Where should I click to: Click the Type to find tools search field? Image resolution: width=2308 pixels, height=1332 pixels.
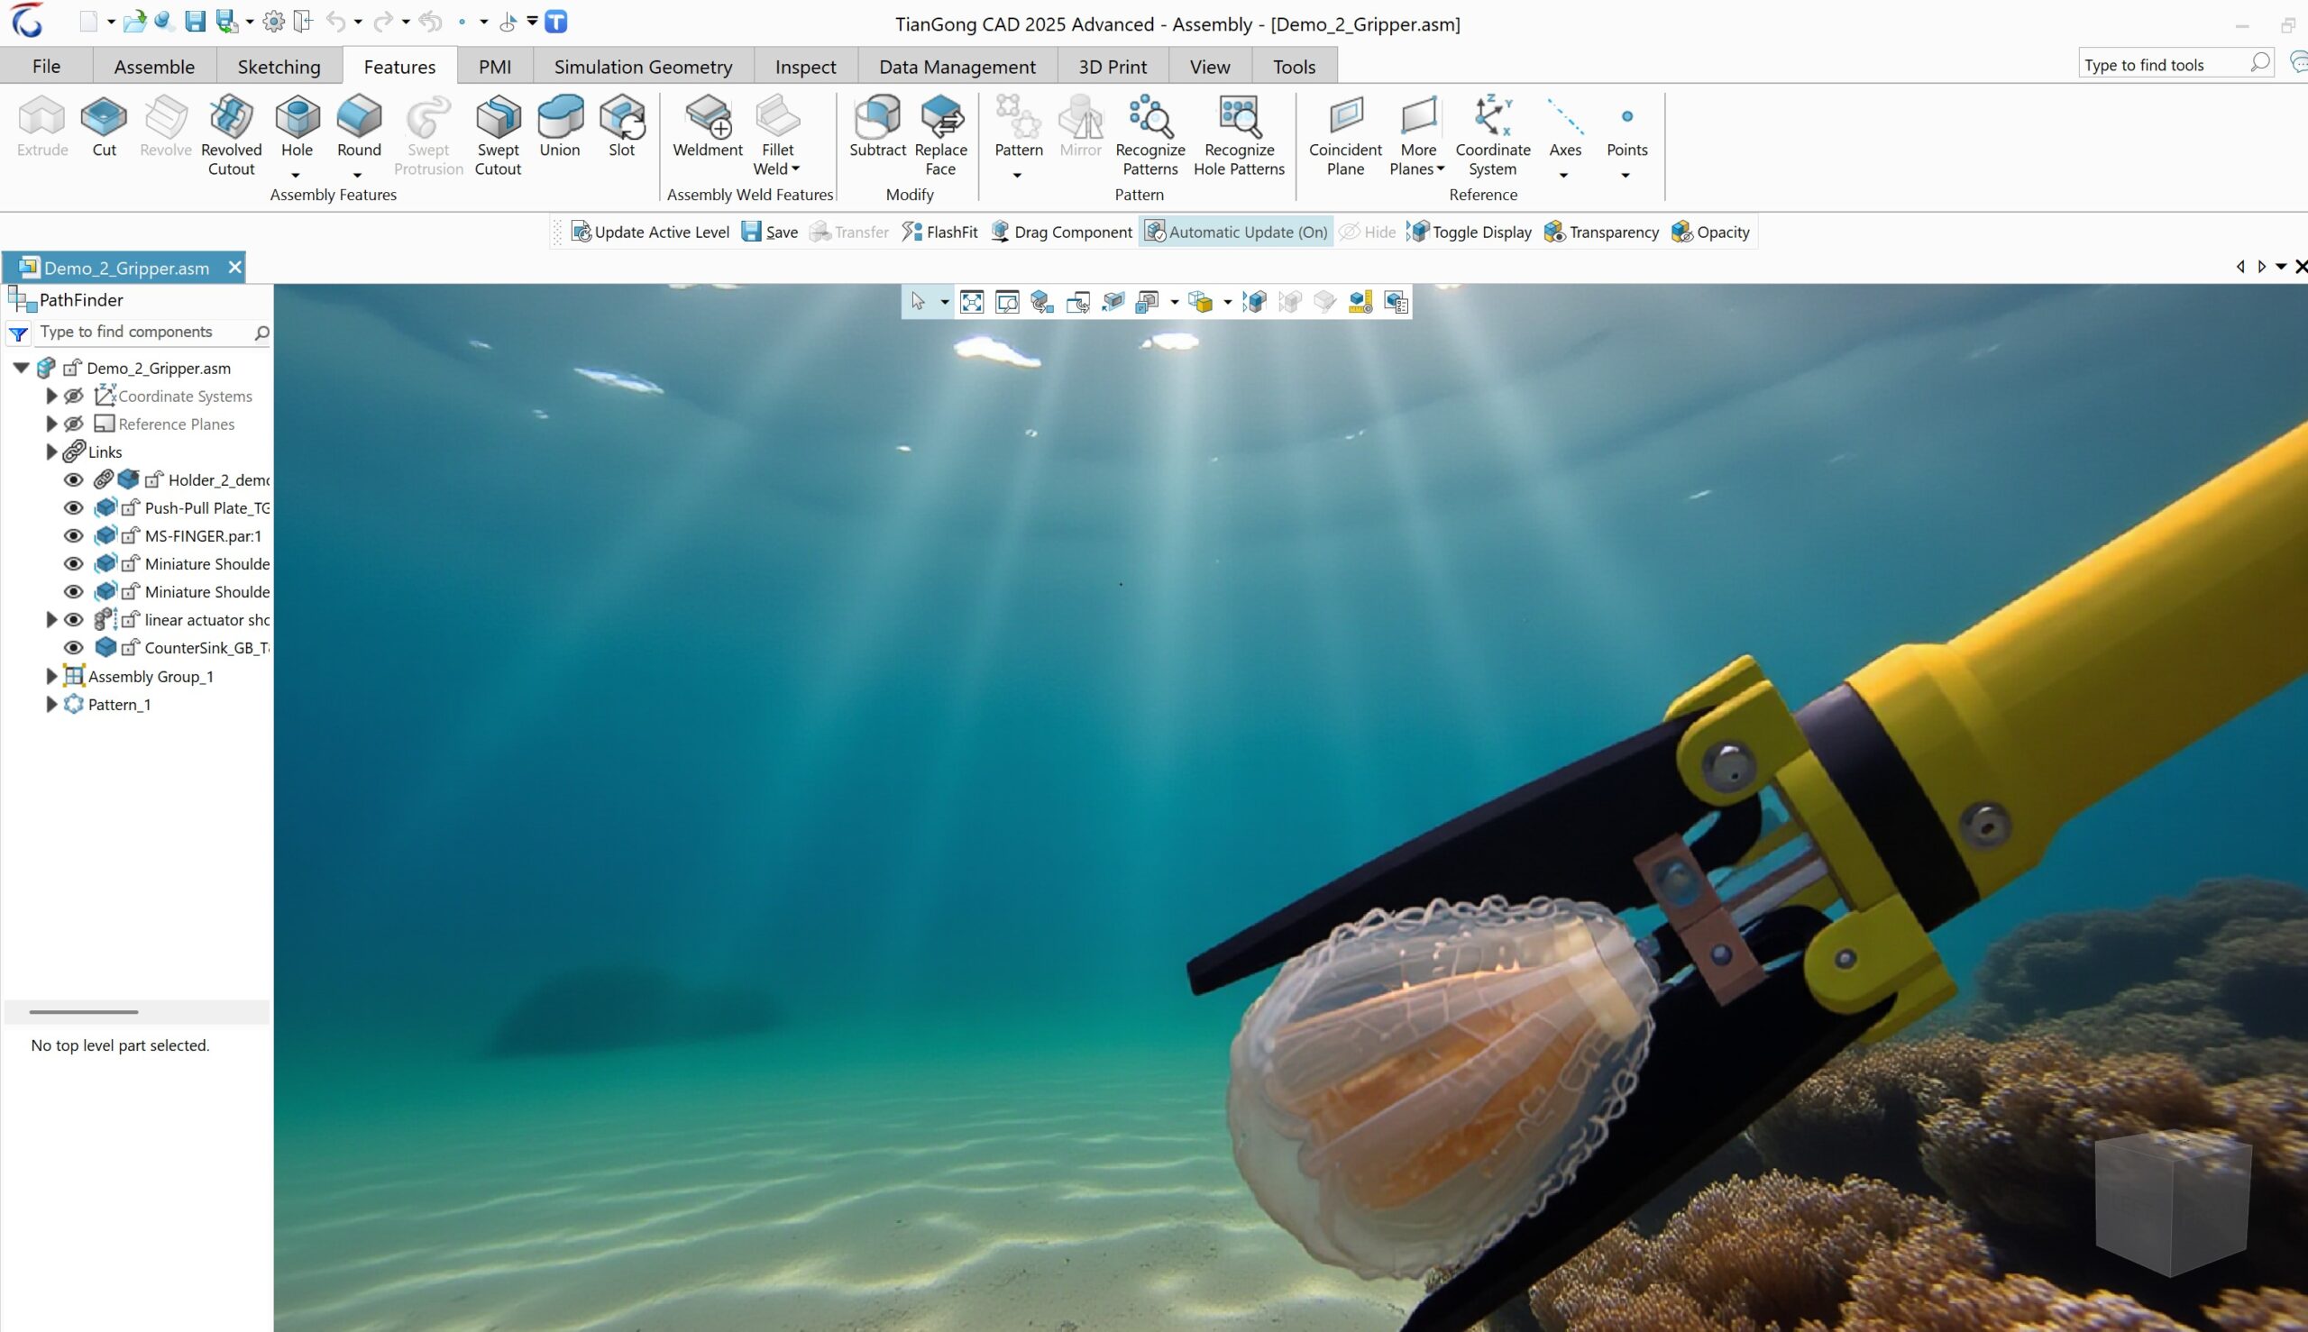(x=2175, y=64)
